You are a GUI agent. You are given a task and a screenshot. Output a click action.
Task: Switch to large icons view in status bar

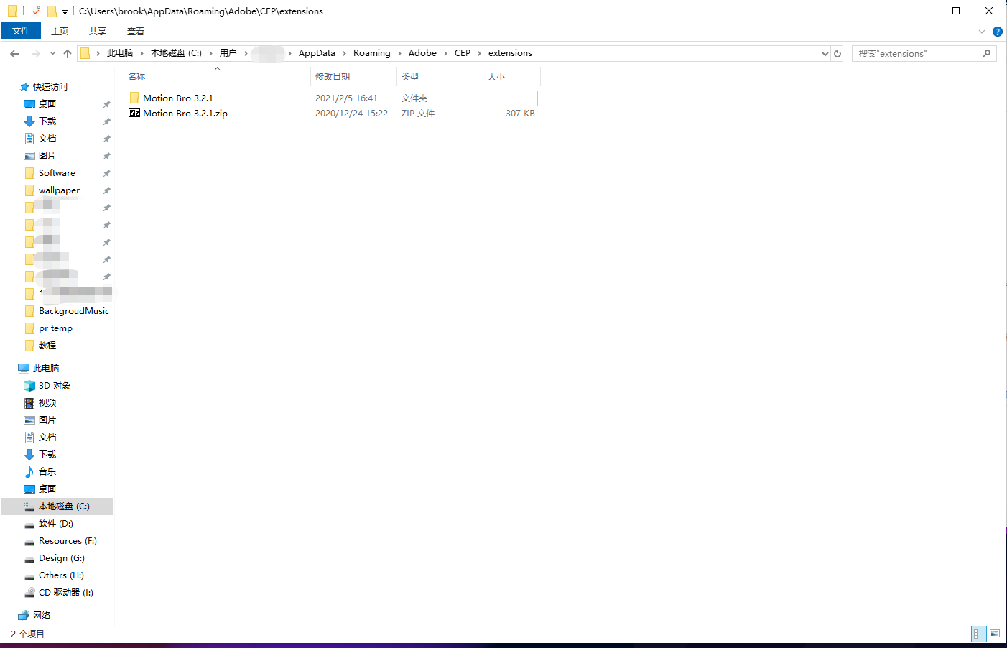point(995,634)
